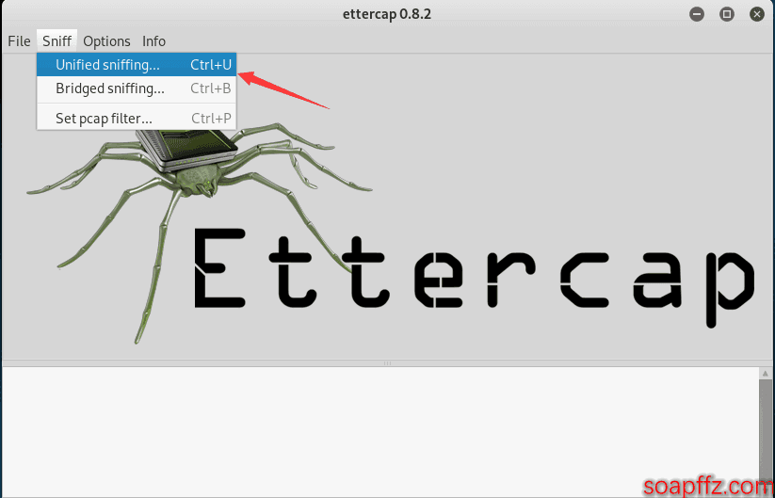Choose Unified sniffing... from Sniff menu

tap(137, 65)
